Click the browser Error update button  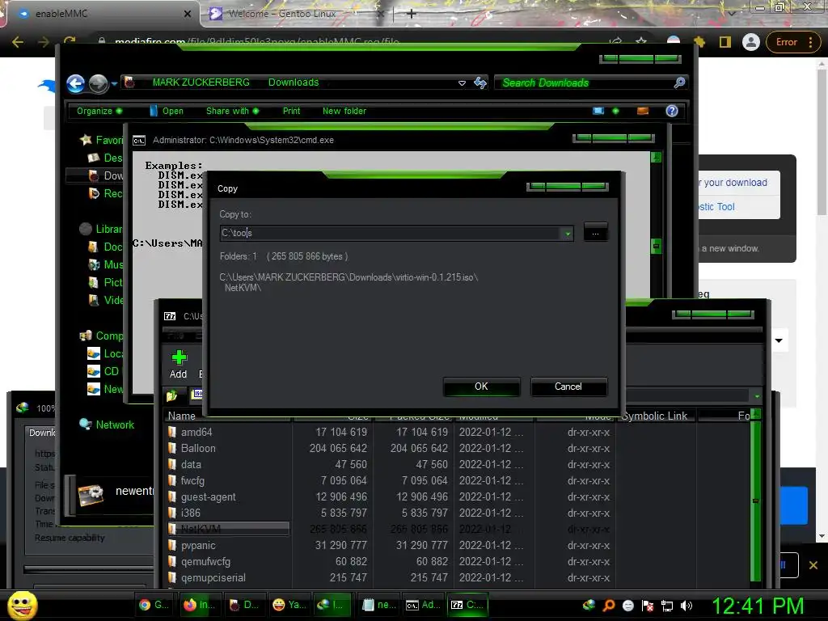[x=792, y=42]
